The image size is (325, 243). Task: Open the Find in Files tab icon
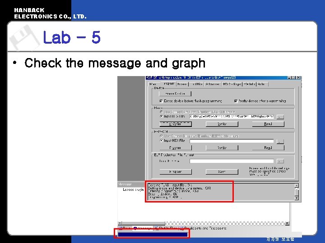[156, 228]
